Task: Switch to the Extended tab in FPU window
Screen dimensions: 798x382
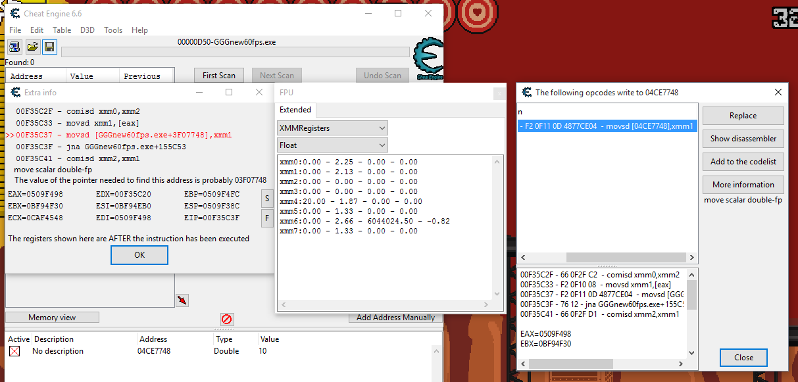Action: 295,110
